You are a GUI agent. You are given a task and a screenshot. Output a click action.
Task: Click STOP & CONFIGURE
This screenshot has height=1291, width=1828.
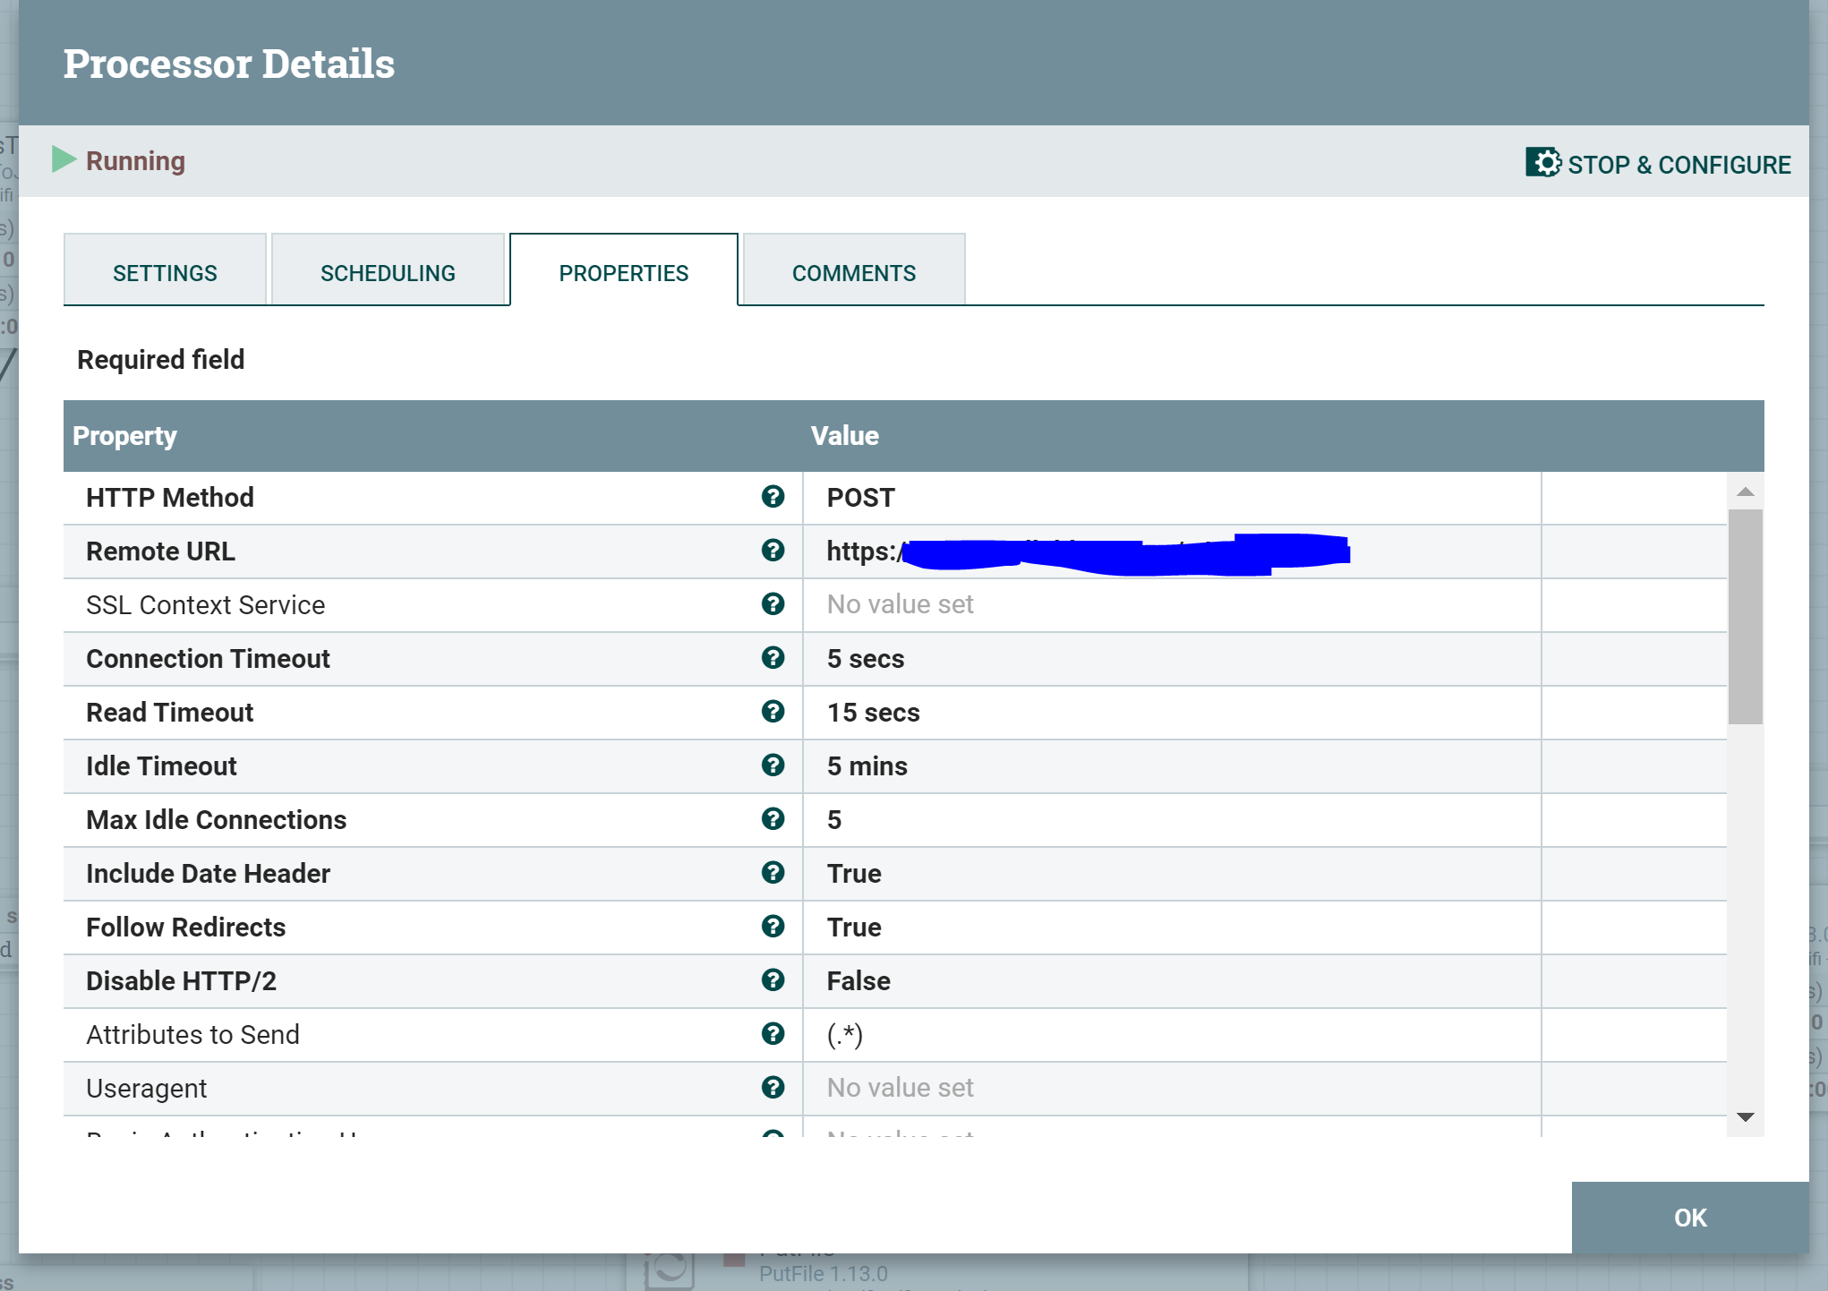(1679, 164)
